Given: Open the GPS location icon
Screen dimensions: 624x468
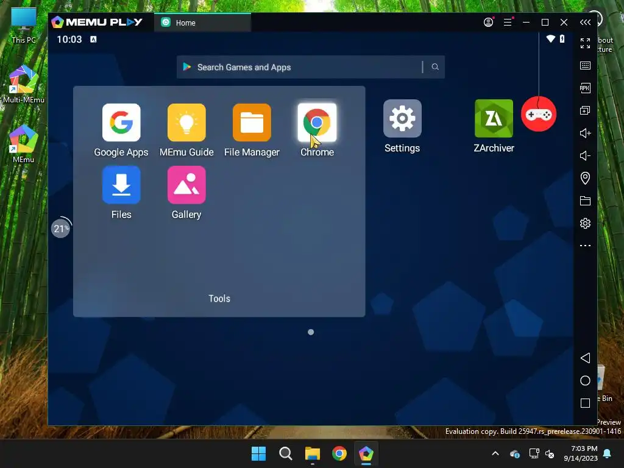Looking at the screenshot, I should pyautogui.click(x=585, y=179).
